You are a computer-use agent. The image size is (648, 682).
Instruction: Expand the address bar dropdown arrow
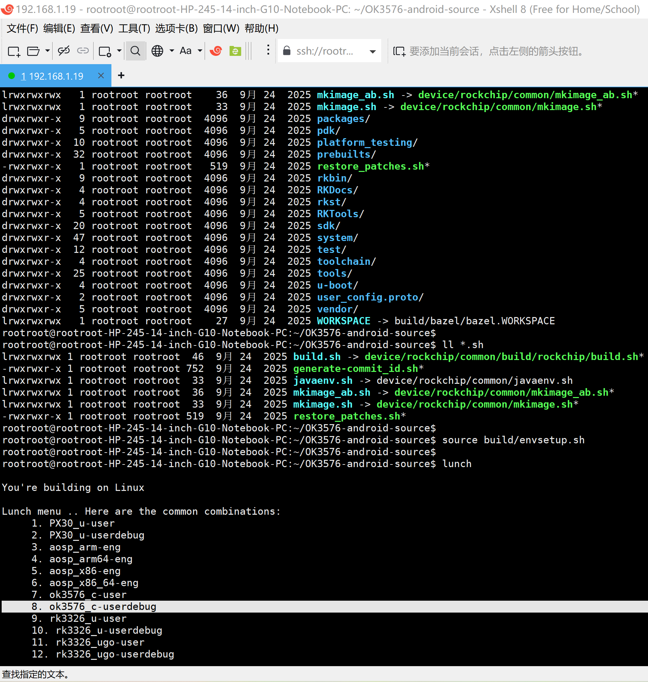pyautogui.click(x=372, y=52)
